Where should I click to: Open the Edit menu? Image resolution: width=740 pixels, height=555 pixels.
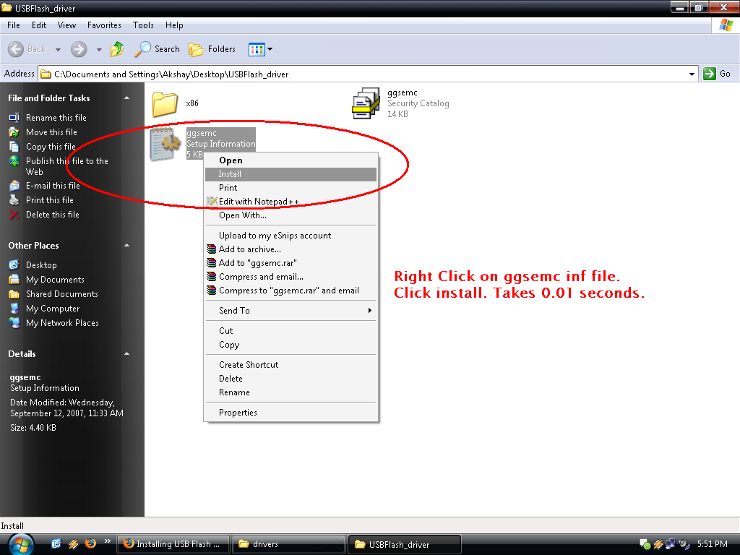tap(39, 25)
